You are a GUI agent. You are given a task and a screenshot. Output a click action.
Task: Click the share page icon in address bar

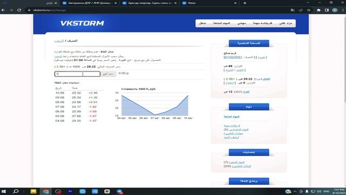(301, 10)
